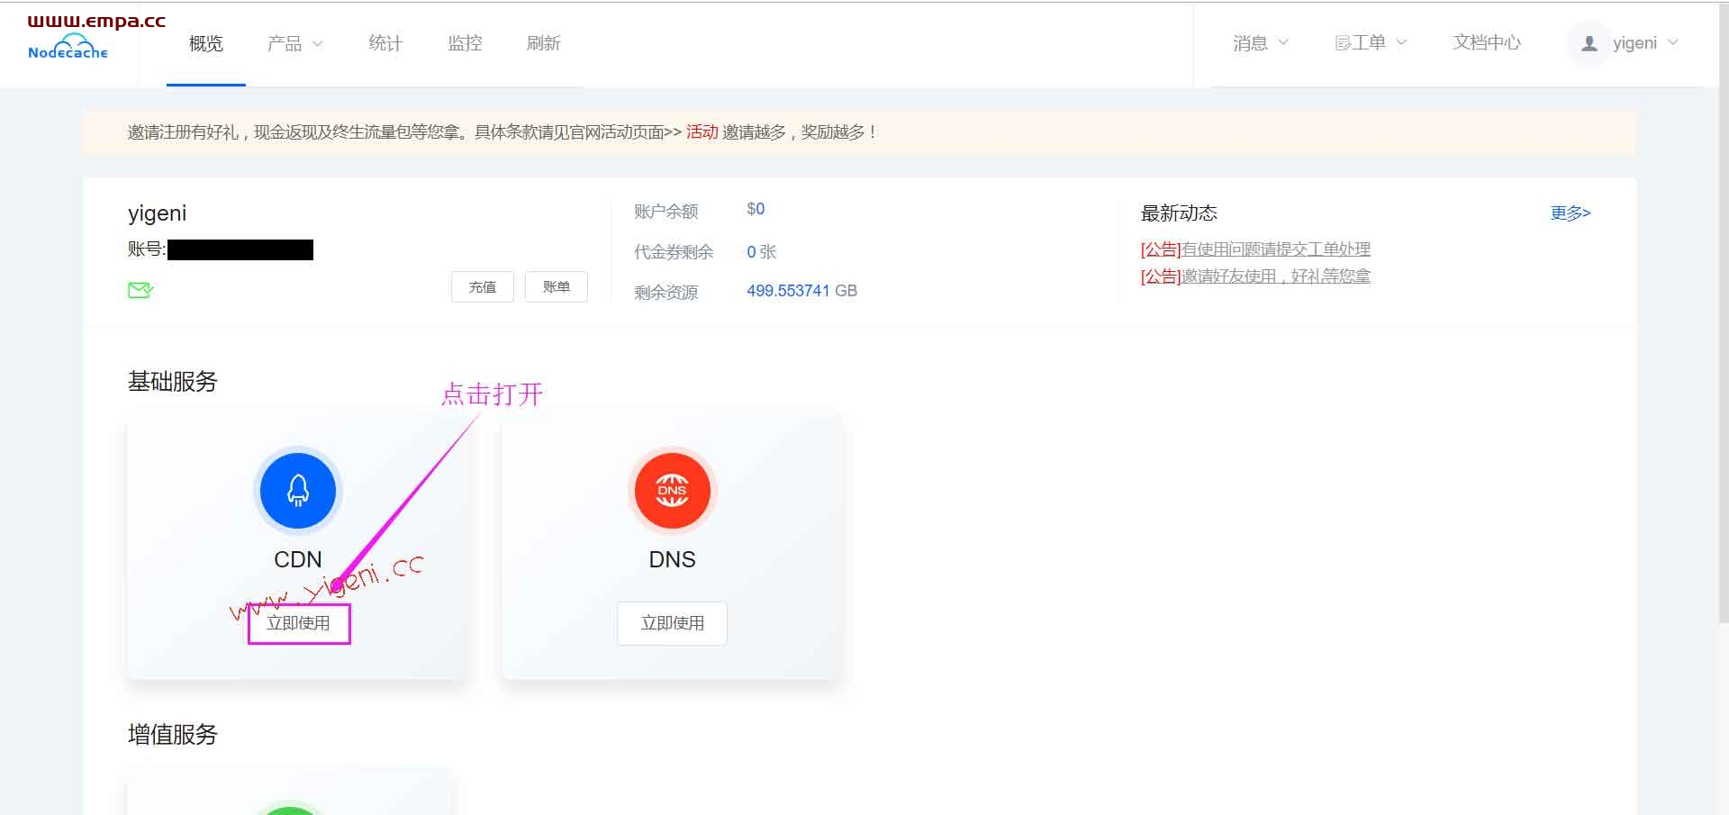The height and width of the screenshot is (815, 1729).
Task: Open the 统计 statistics tab
Action: pos(385,43)
